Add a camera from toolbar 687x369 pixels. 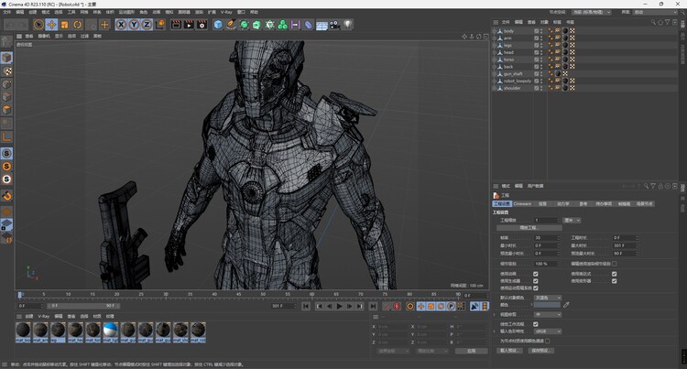click(334, 25)
